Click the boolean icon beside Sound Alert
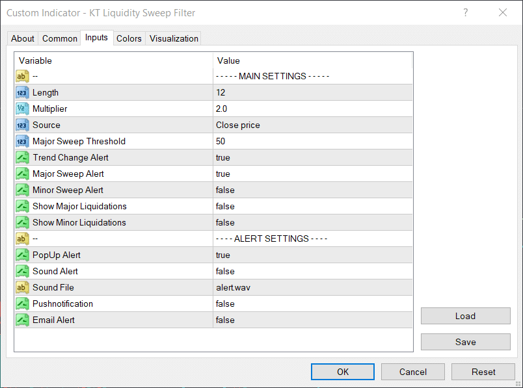Image resolution: width=523 pixels, height=388 pixels. [x=22, y=271]
